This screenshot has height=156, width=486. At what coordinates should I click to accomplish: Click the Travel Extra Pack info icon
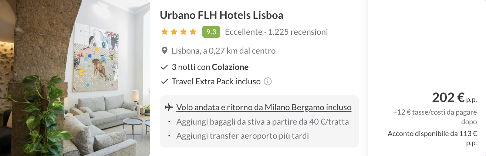(x=268, y=81)
